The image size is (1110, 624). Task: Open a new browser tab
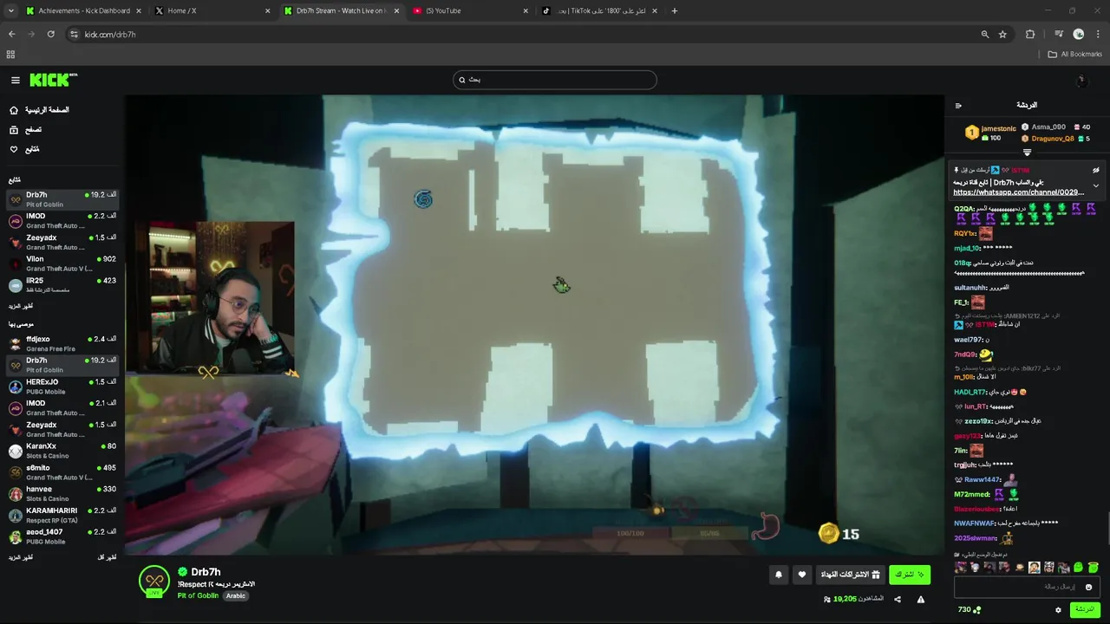(675, 10)
